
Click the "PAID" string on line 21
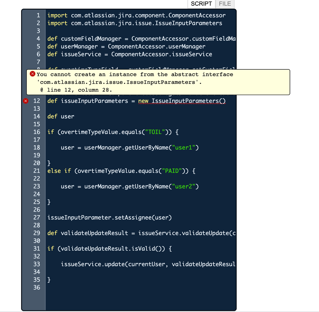tap(172, 171)
